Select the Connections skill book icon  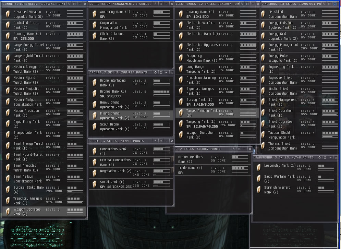click(94, 151)
